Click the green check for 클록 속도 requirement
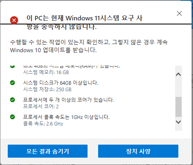 (x=13, y=117)
